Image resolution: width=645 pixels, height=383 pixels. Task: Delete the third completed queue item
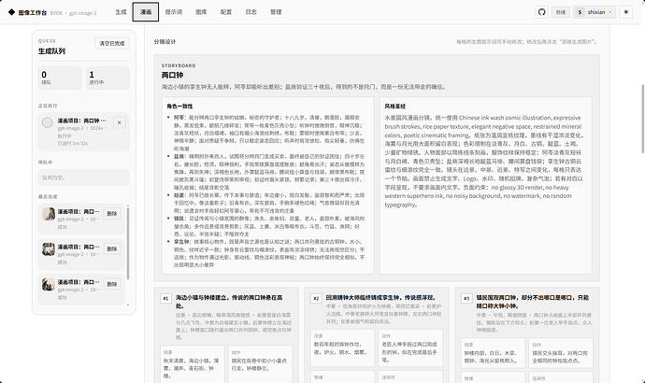[x=112, y=284]
